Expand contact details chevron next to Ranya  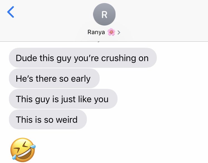click(119, 32)
